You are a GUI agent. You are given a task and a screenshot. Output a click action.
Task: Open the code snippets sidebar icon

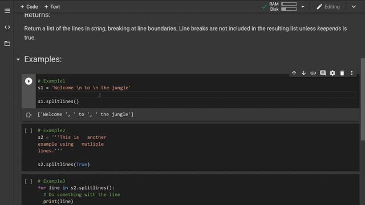[7, 27]
